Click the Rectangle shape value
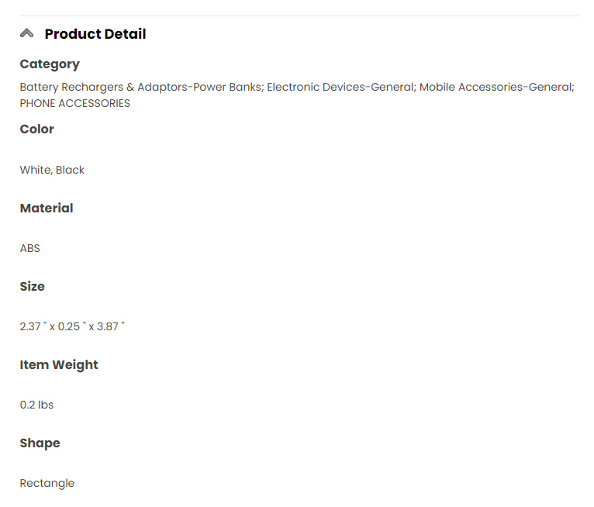The width and height of the screenshot is (594, 507). pos(47,483)
